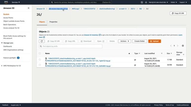
Task: Open the Support dropdown
Action: point(183,2)
